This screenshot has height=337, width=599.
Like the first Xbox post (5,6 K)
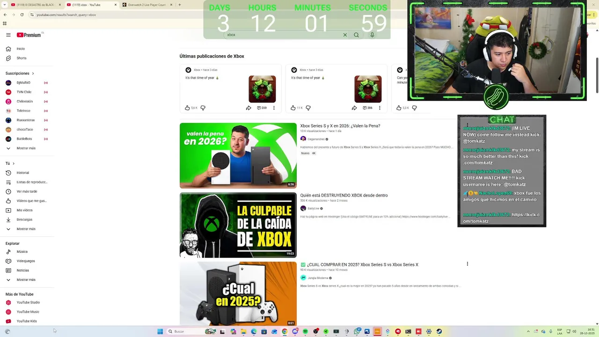point(188,108)
